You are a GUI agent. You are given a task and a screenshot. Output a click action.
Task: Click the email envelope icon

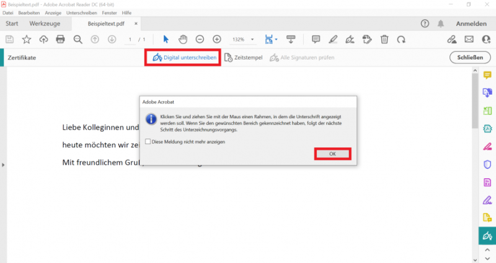pos(469,40)
